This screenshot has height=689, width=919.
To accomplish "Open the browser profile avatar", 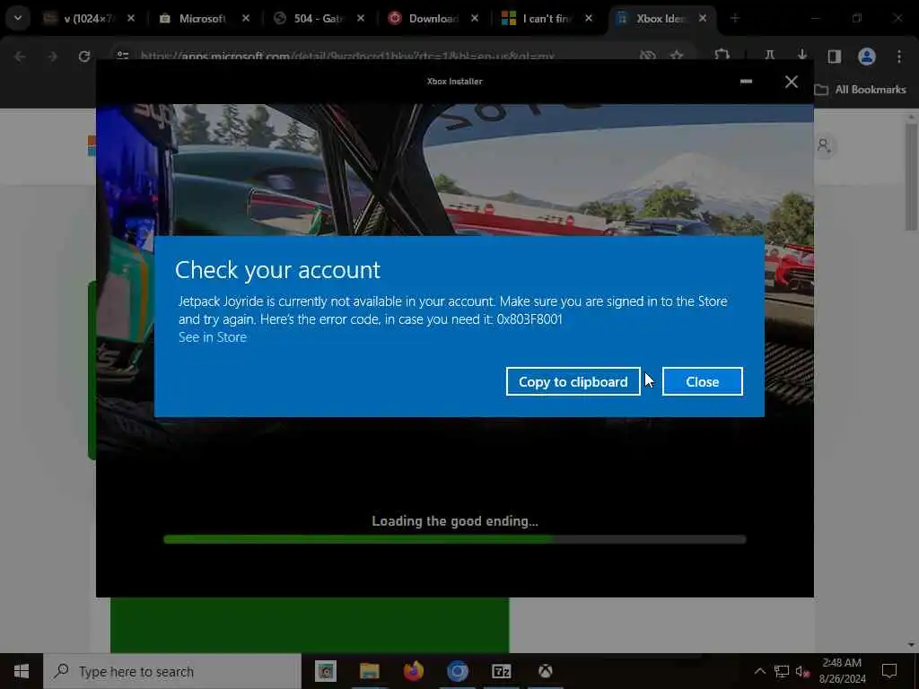I will 867,57.
